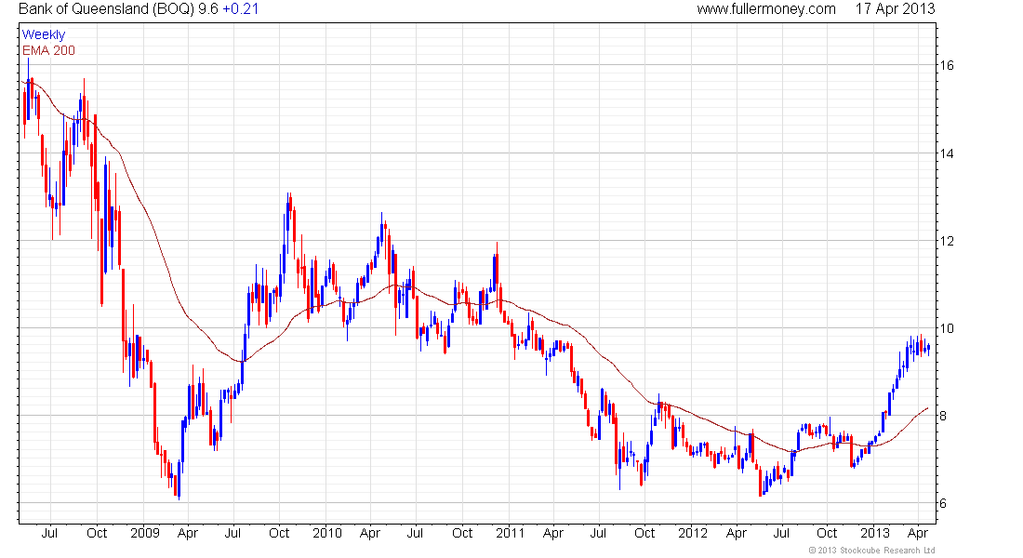
Task: Click the 'Bank of Queensland (BOQ)' chart title
Action: coord(107,9)
